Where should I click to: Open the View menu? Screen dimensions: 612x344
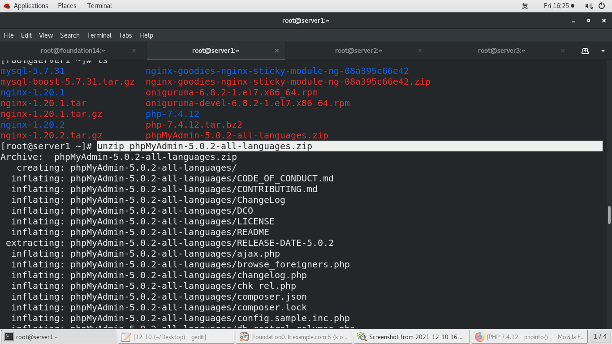point(46,35)
